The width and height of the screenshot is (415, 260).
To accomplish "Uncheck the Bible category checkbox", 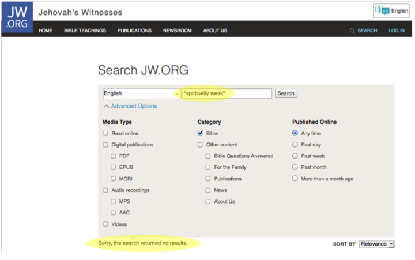I will pos(200,133).
